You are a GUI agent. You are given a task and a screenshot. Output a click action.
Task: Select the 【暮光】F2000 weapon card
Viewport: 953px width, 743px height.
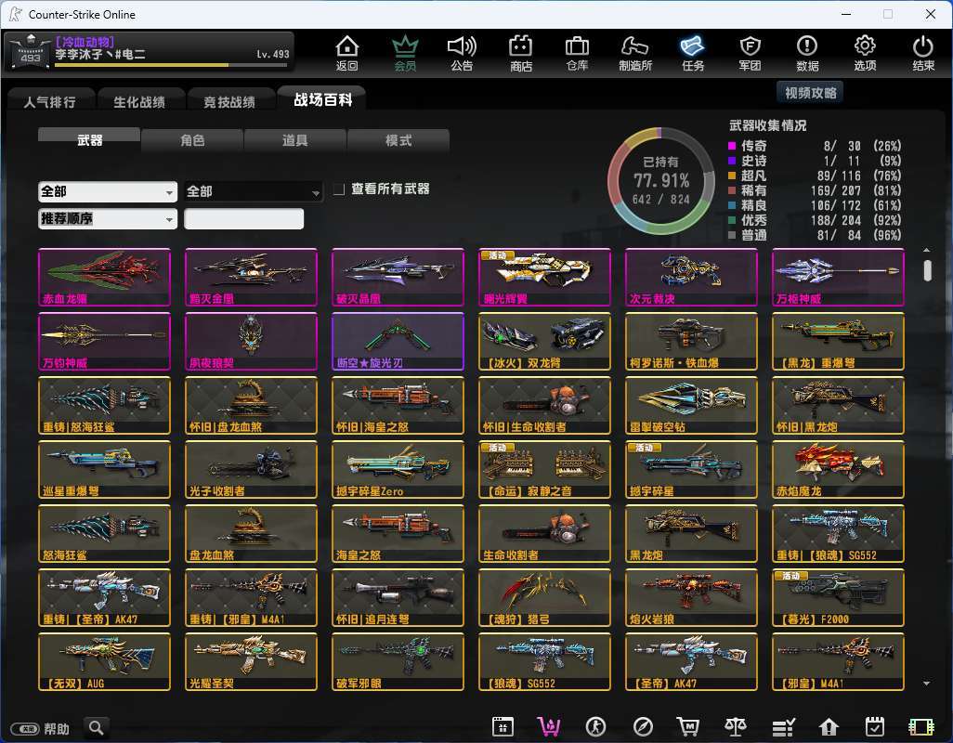tap(838, 598)
